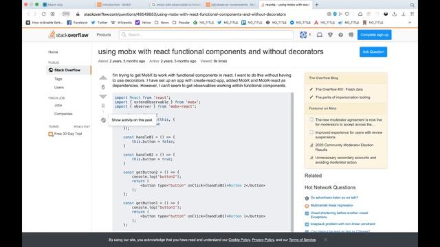This screenshot has width=440, height=247.
Task: Open the browser tab search magnifier
Action: 412,5
